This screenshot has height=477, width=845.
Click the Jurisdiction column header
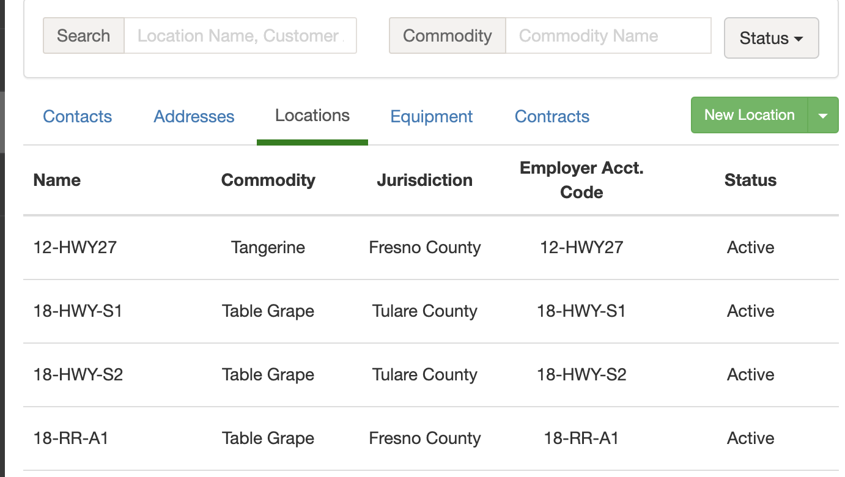(x=425, y=180)
